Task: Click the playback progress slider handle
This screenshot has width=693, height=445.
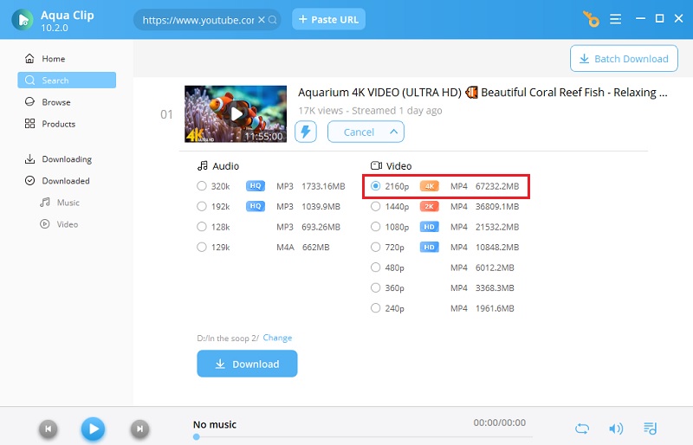Action: [x=197, y=436]
